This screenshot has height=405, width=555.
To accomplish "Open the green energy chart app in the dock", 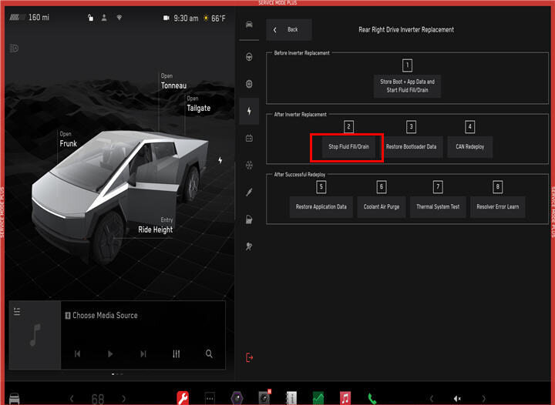I will tap(318, 398).
